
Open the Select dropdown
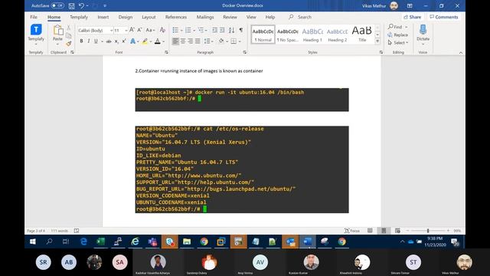398,43
